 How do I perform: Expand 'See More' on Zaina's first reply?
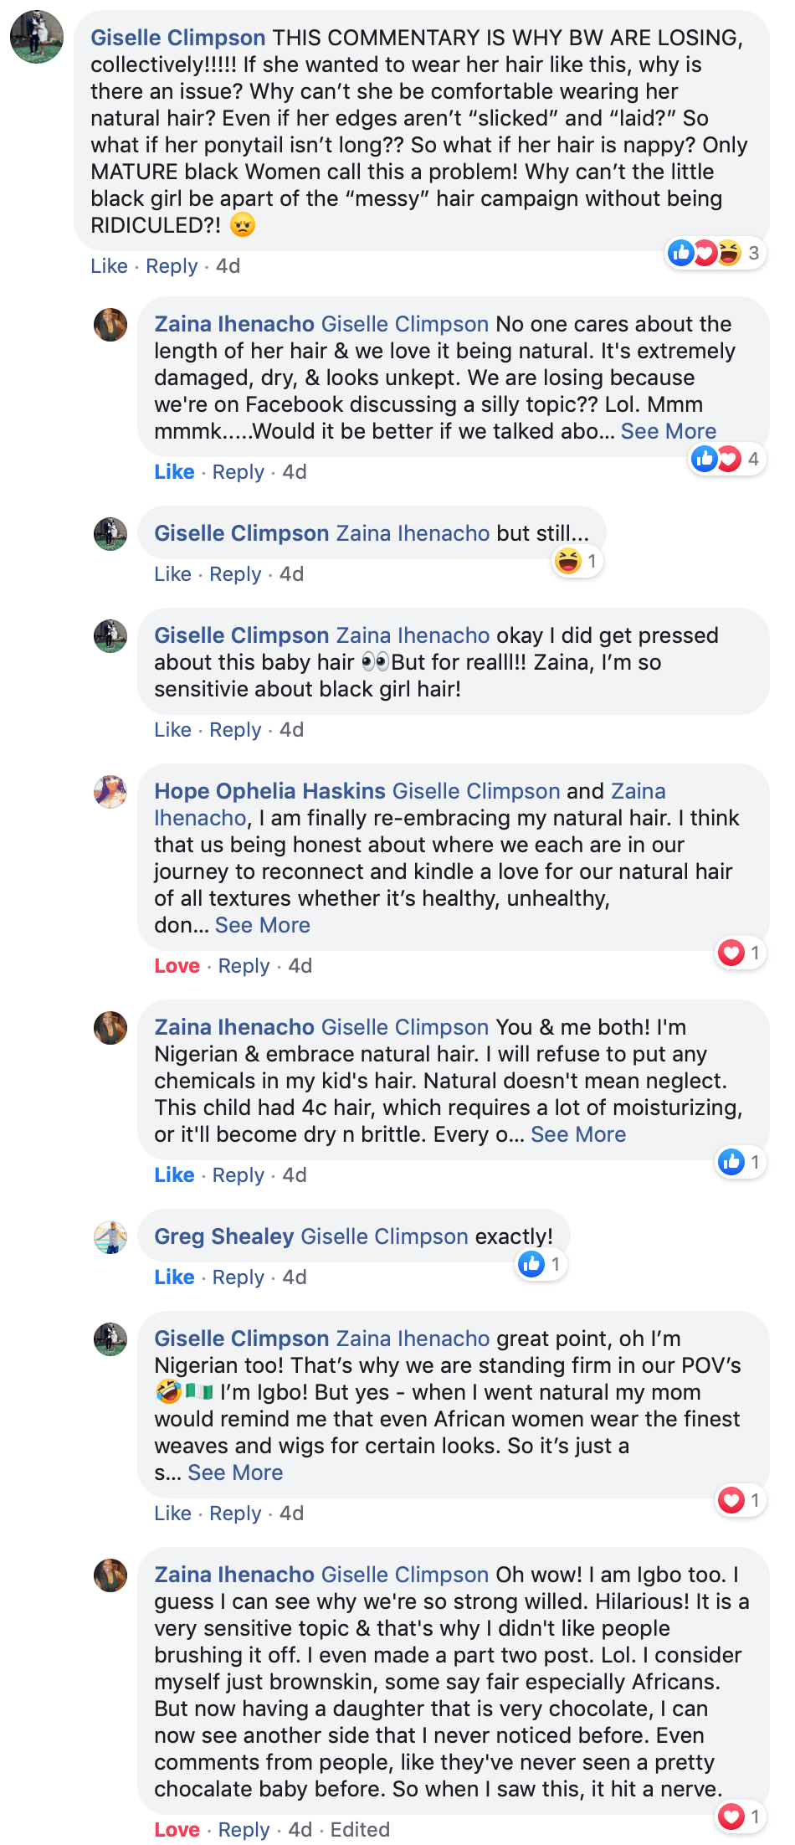point(668,431)
